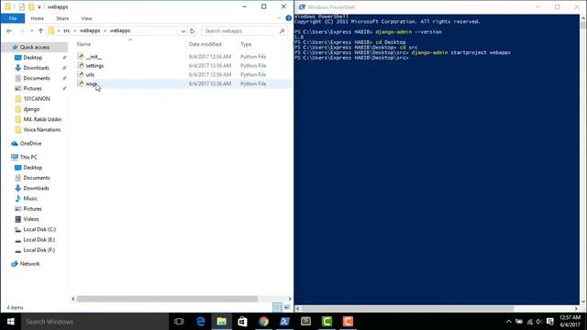Open the green Camtasia taskbar icon

pos(327,322)
